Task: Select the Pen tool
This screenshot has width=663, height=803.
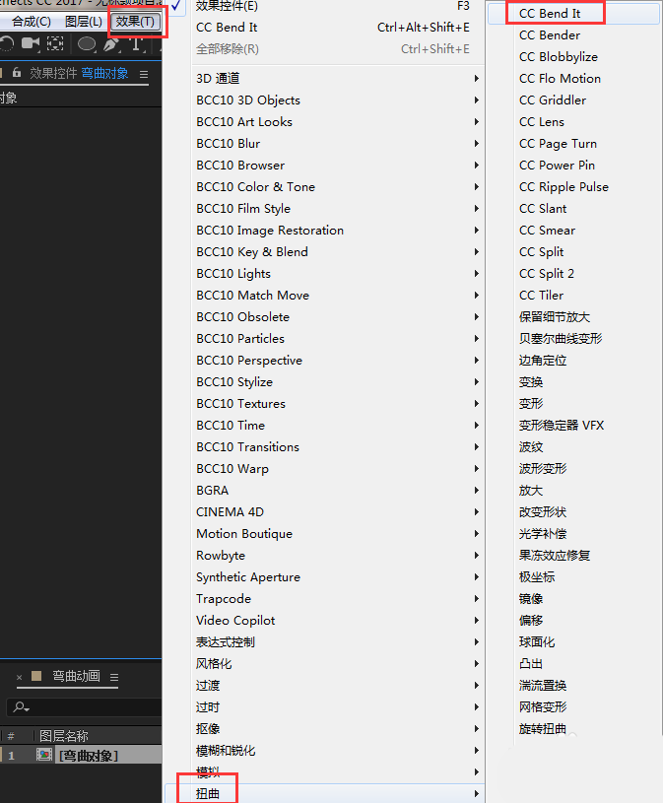Action: point(110,44)
